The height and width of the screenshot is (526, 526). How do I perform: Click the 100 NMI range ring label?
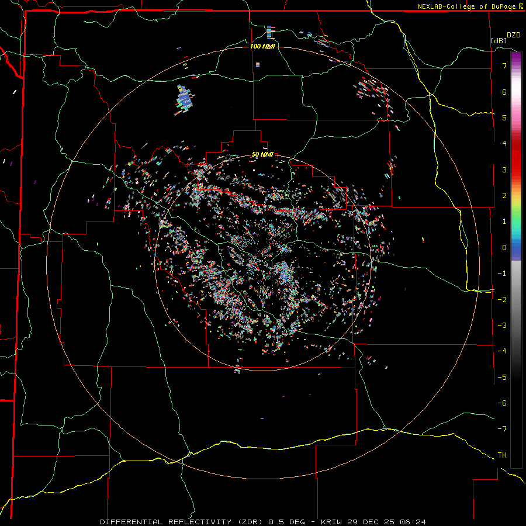click(262, 46)
